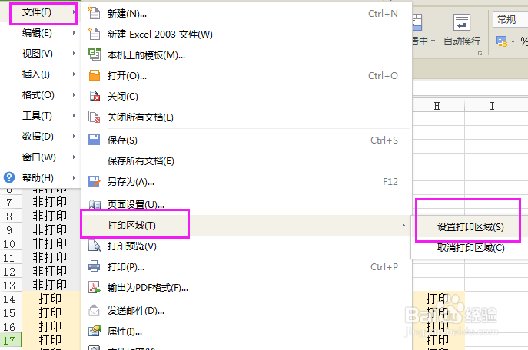Screen dimensions: 528x350
Task: Choose 本机上的模板(M)...
Action: 247,54
